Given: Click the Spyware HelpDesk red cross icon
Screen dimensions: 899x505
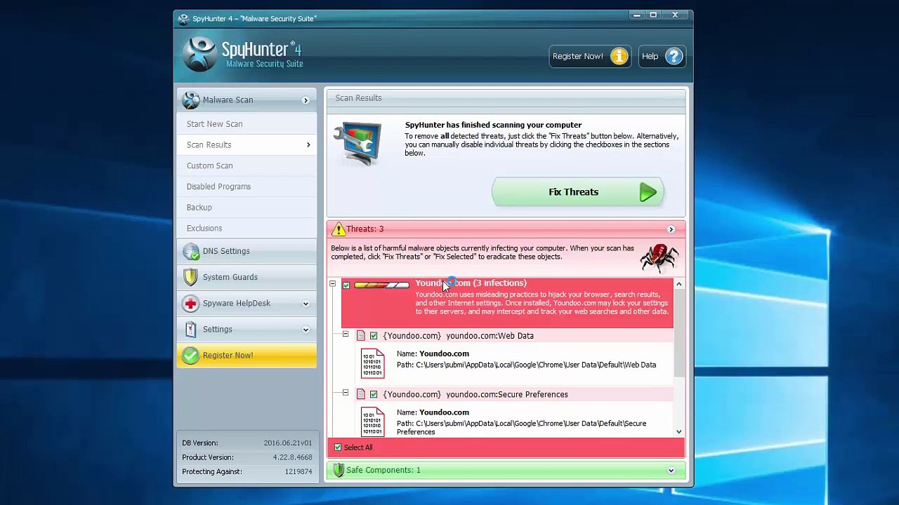Looking at the screenshot, I should coord(190,303).
